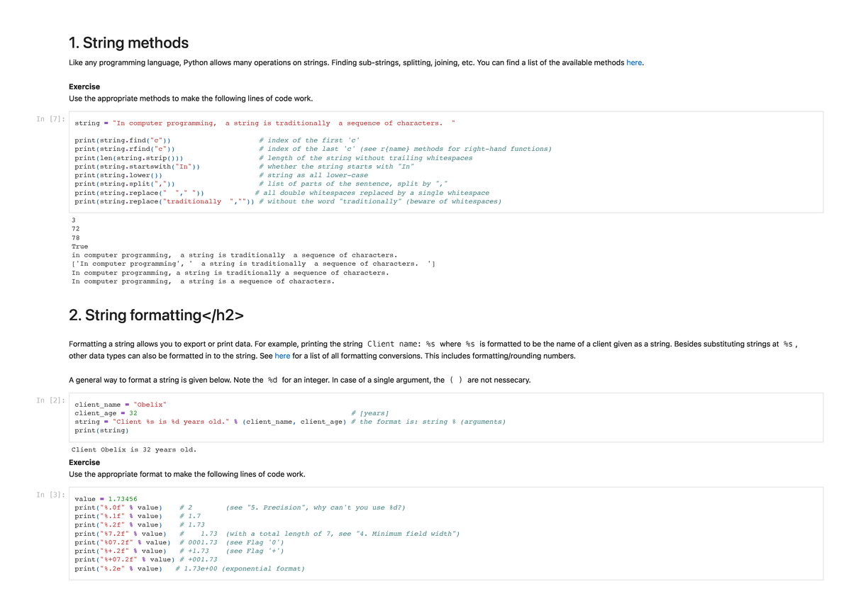Place cursor on the client_age = 32 line
The image size is (851, 601).
click(x=106, y=412)
